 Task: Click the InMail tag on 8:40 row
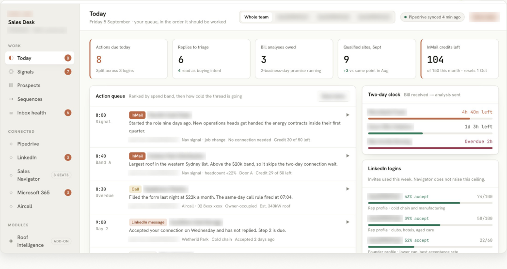pos(137,156)
